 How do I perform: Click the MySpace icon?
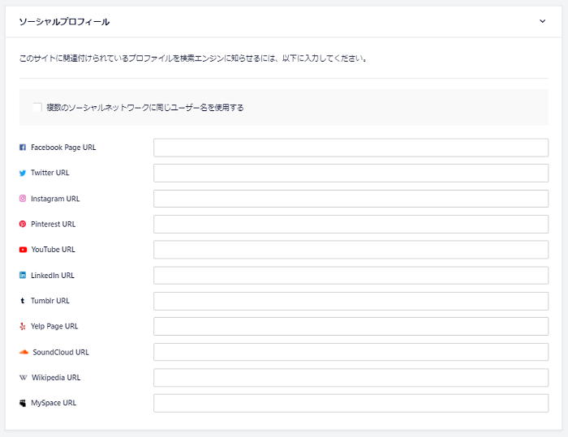pos(23,403)
